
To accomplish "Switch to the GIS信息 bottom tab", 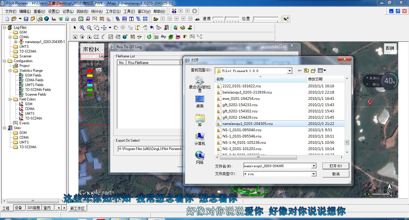I will (x=34, y=208).
